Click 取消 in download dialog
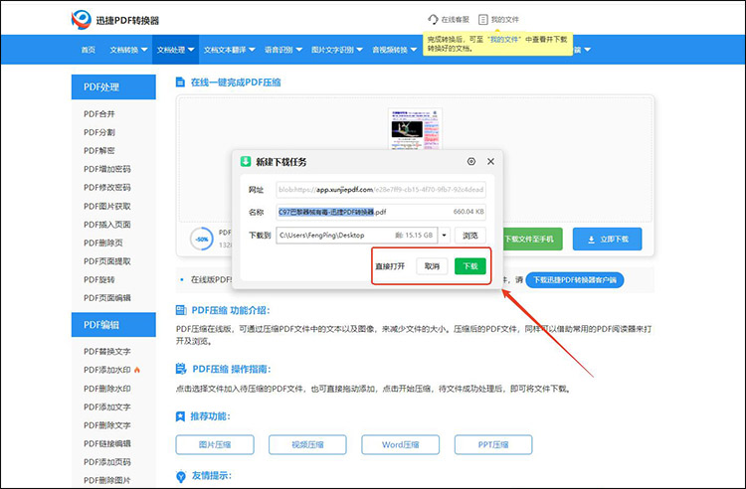 pos(432,266)
